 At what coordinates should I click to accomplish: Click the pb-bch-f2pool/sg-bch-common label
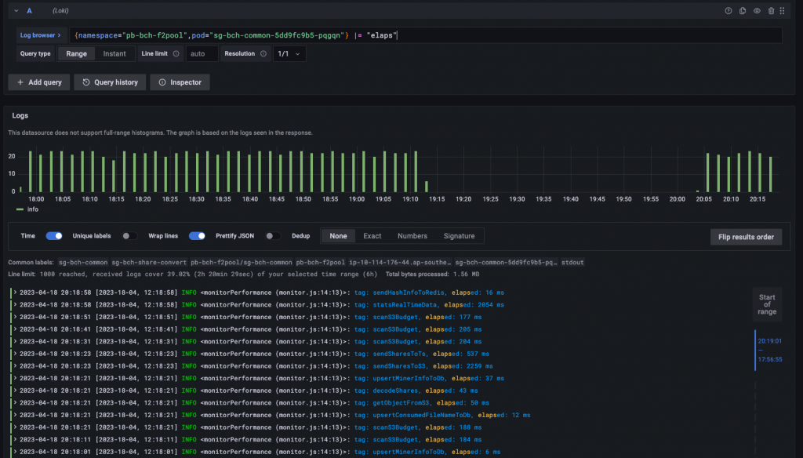[242, 262]
